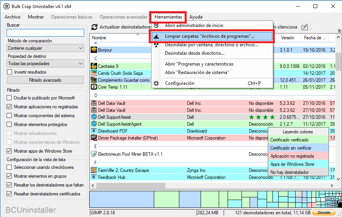
Task: Select Abrir administrador de inicio
Action: coord(194,25)
